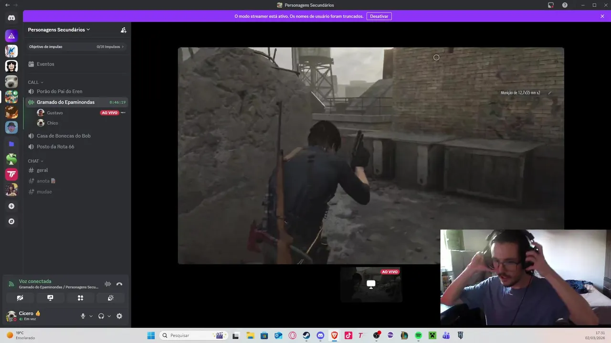Open Brave browser from the taskbar
Image resolution: width=611 pixels, height=343 pixels.
(335, 335)
